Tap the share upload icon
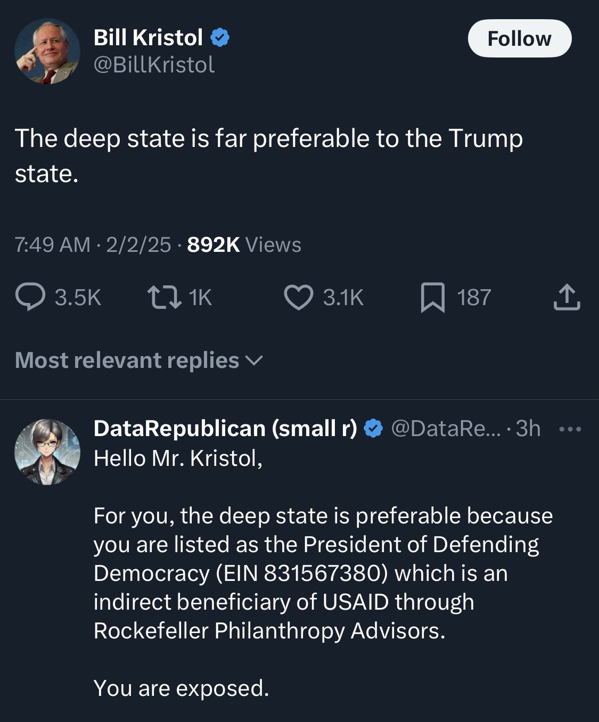Viewport: 599px width, 722px height. point(566,298)
